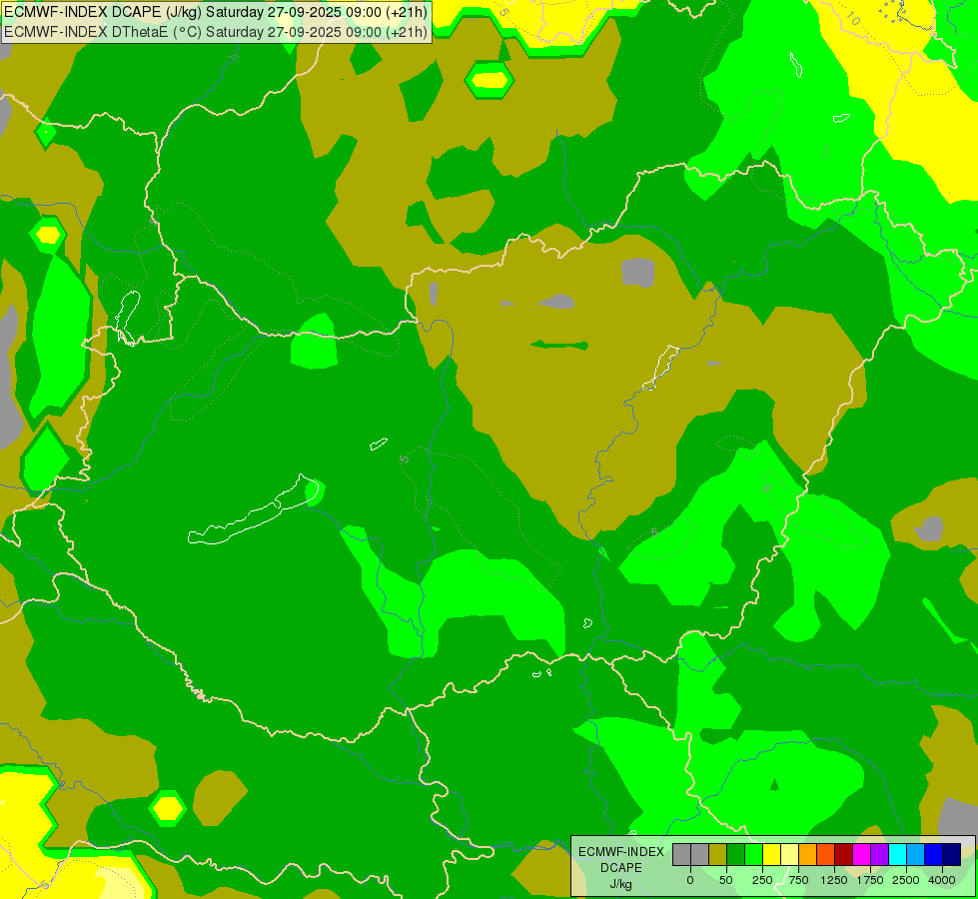978x899 pixels.
Task: Click the J/kg unit label in legend
Action: [621, 884]
